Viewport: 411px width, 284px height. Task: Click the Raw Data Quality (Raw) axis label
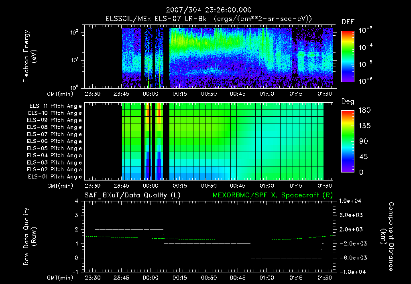point(30,237)
